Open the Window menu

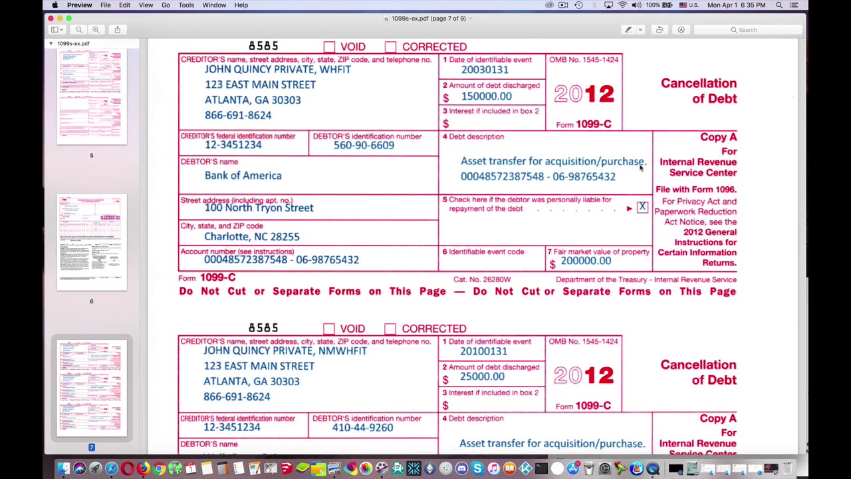coord(214,5)
